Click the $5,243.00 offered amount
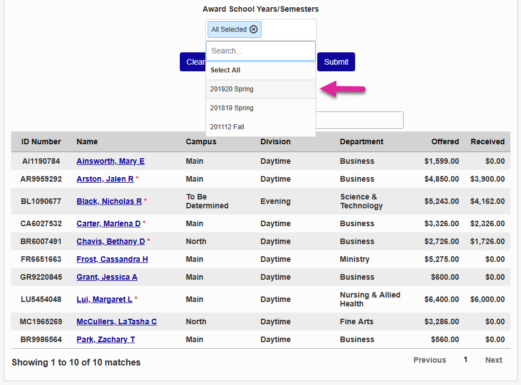The width and height of the screenshot is (521, 385). coord(441,201)
